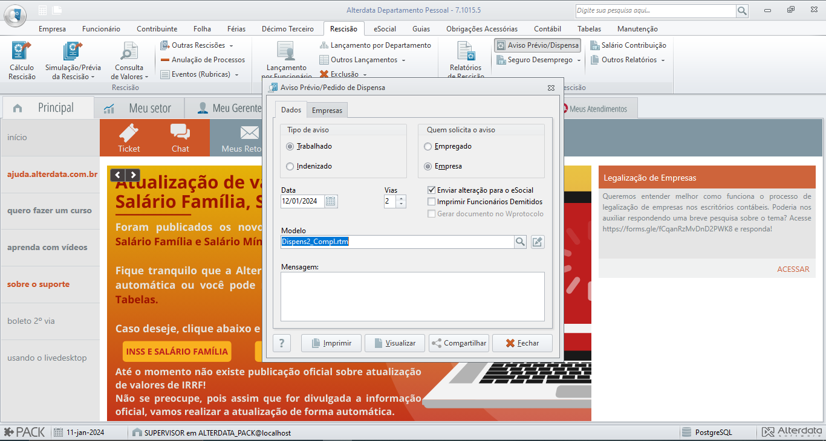The width and height of the screenshot is (826, 441).
Task: Click the Modelo field with Dispens2_Compl.rtm
Action: point(397,242)
